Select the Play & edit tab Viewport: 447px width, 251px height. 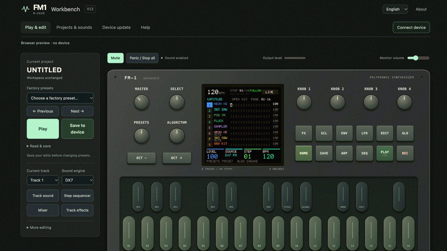point(36,27)
